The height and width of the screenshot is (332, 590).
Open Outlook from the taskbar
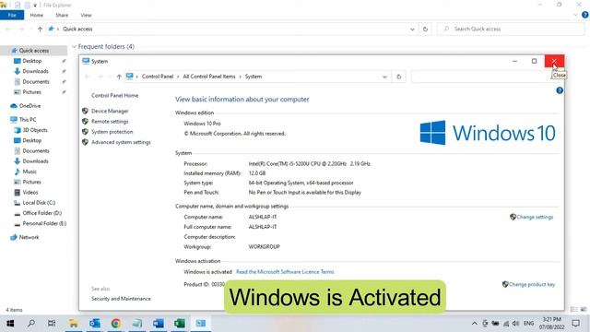click(94, 324)
